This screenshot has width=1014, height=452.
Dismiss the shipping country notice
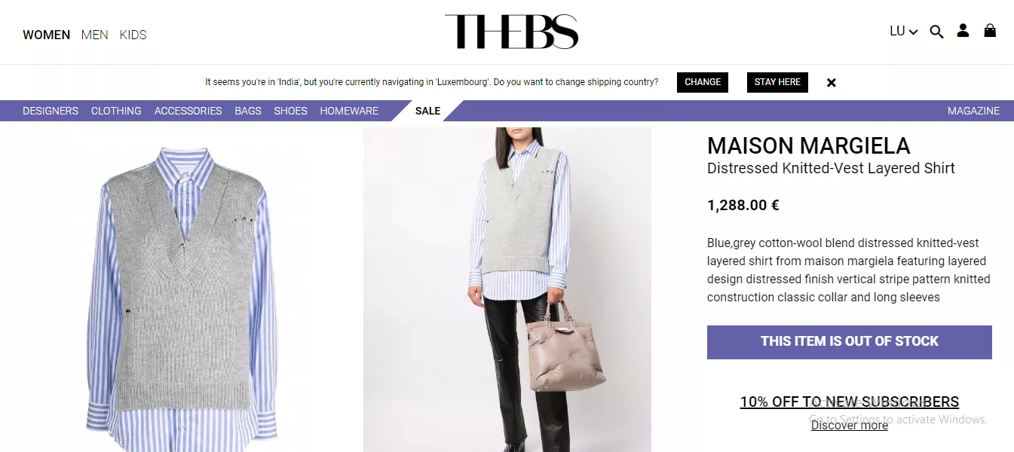[832, 83]
